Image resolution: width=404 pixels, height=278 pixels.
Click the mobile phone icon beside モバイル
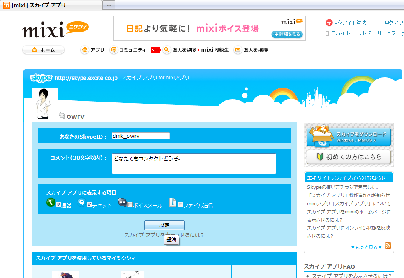(327, 33)
